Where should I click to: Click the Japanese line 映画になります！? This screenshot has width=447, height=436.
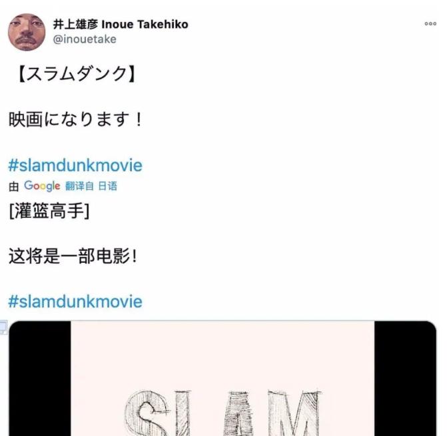click(x=75, y=119)
